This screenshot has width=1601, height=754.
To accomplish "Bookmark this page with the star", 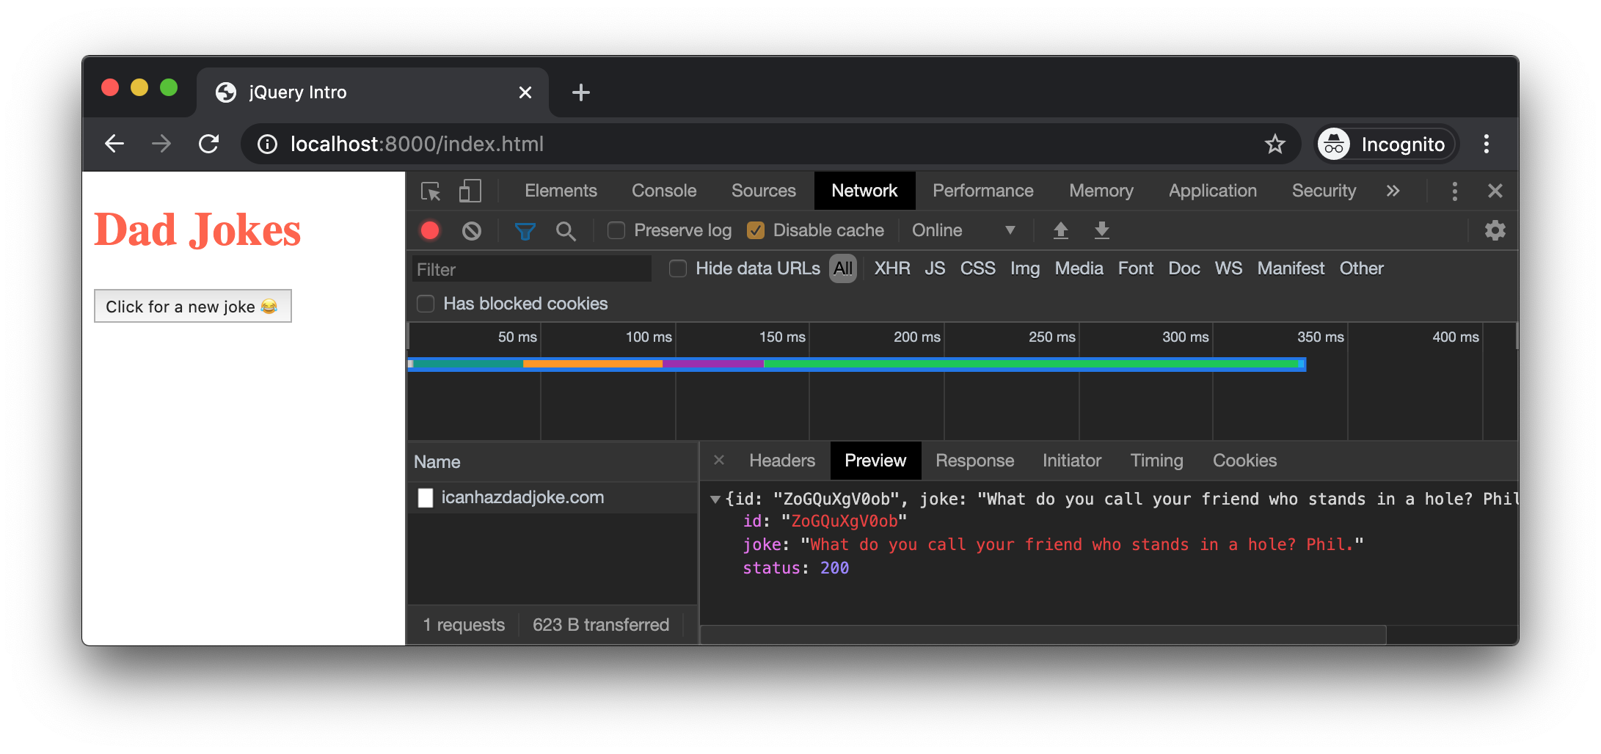I will pyautogui.click(x=1275, y=144).
